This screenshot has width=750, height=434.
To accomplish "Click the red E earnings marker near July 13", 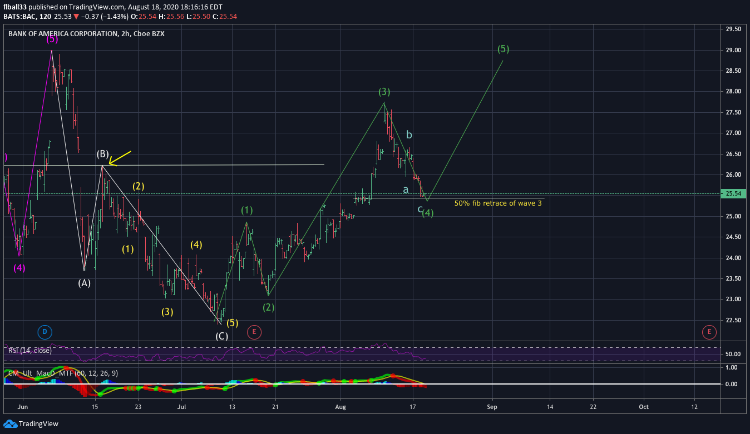I will pyautogui.click(x=254, y=332).
